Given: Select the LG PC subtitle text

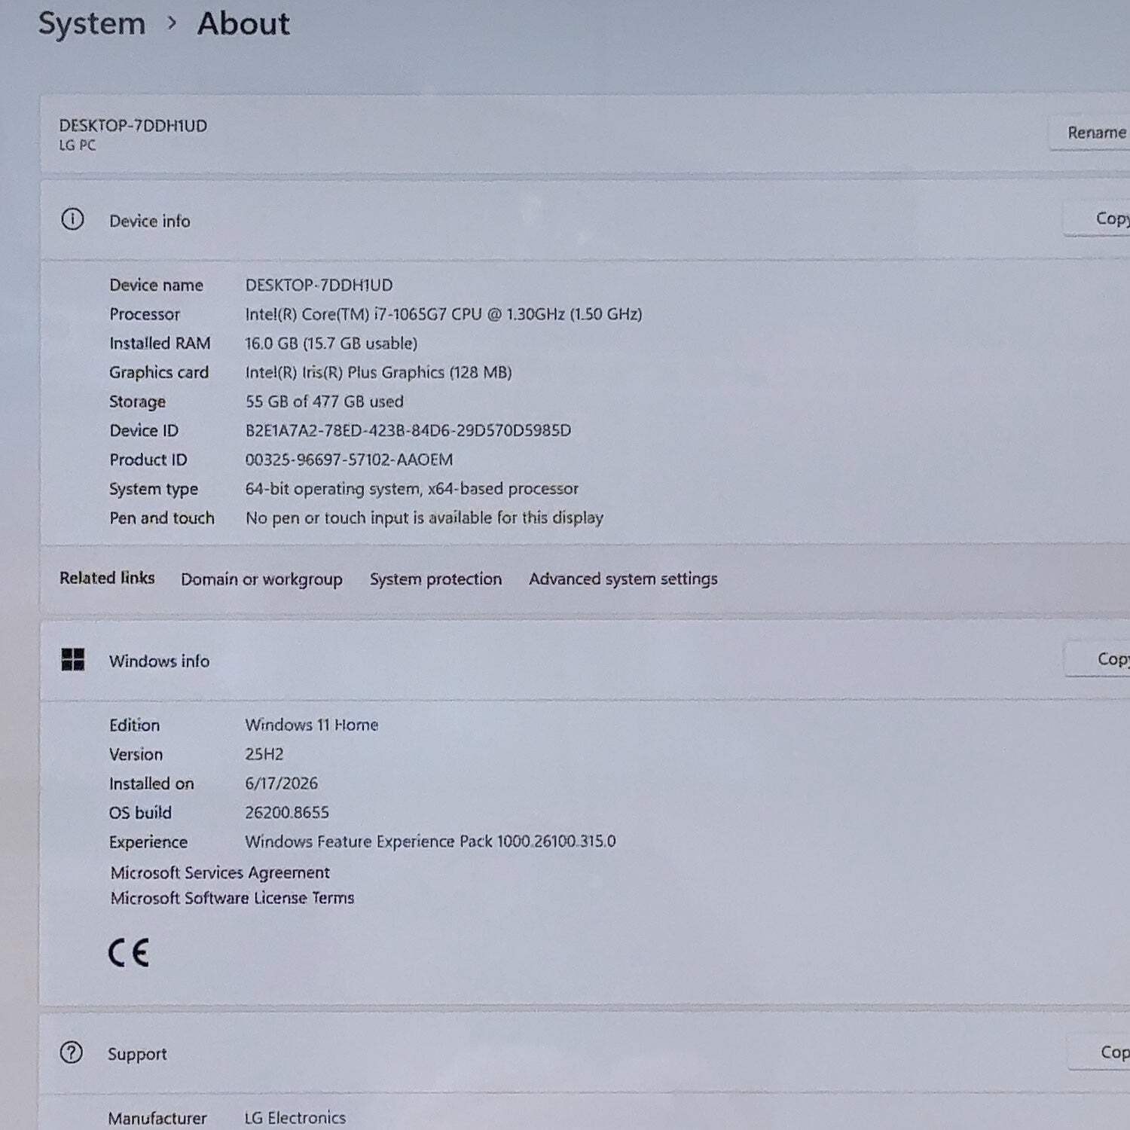Looking at the screenshot, I should click(78, 145).
